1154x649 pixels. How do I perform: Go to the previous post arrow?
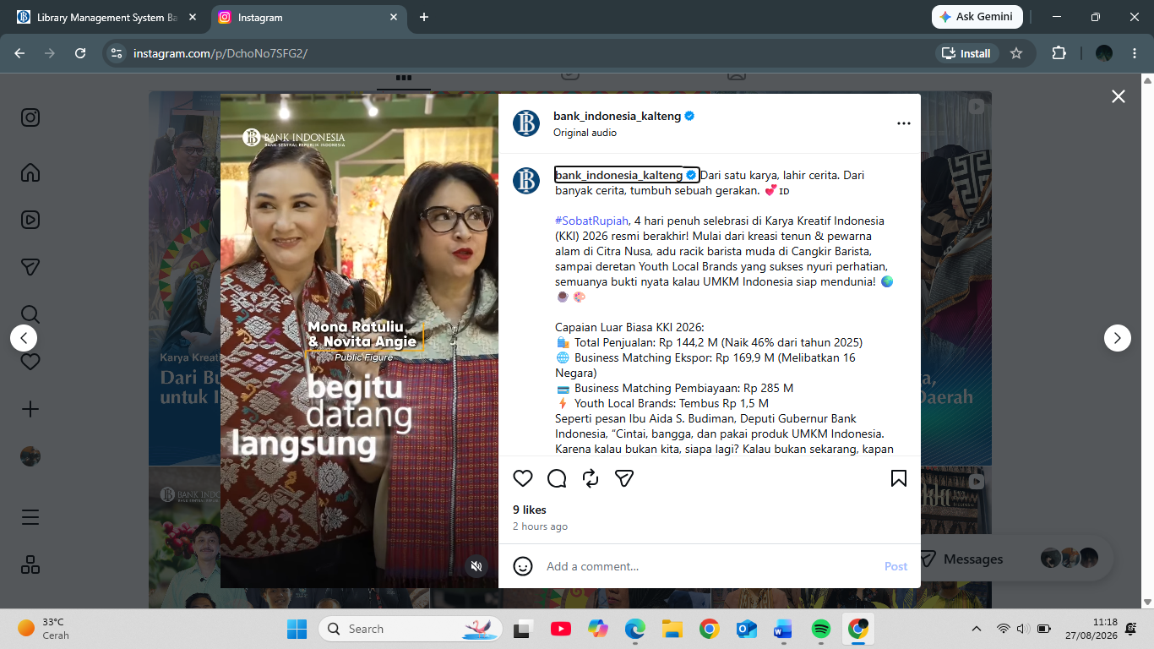pos(24,338)
